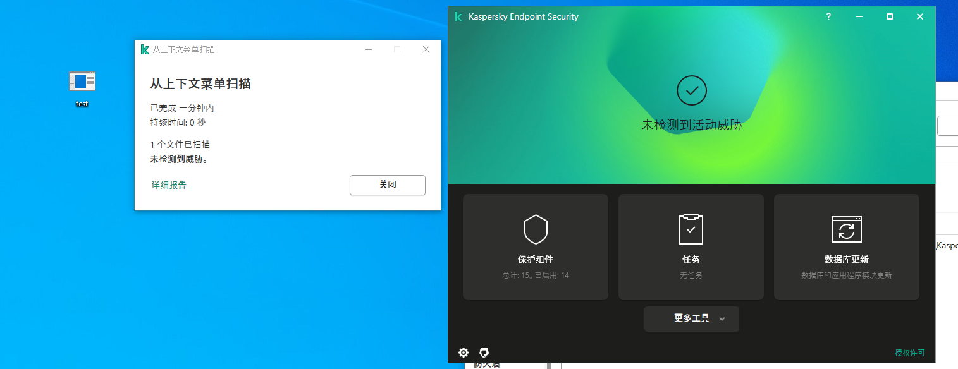958x369 pixels.
Task: Click the 未检测到威胁。 text in dialog
Action: [x=179, y=159]
